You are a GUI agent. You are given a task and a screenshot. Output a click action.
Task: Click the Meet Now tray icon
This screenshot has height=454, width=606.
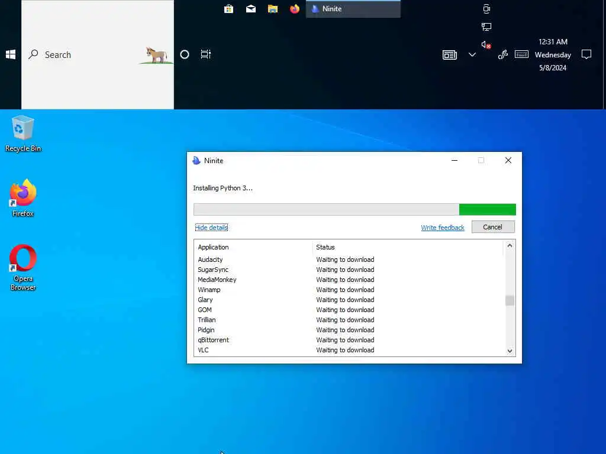coord(486,8)
